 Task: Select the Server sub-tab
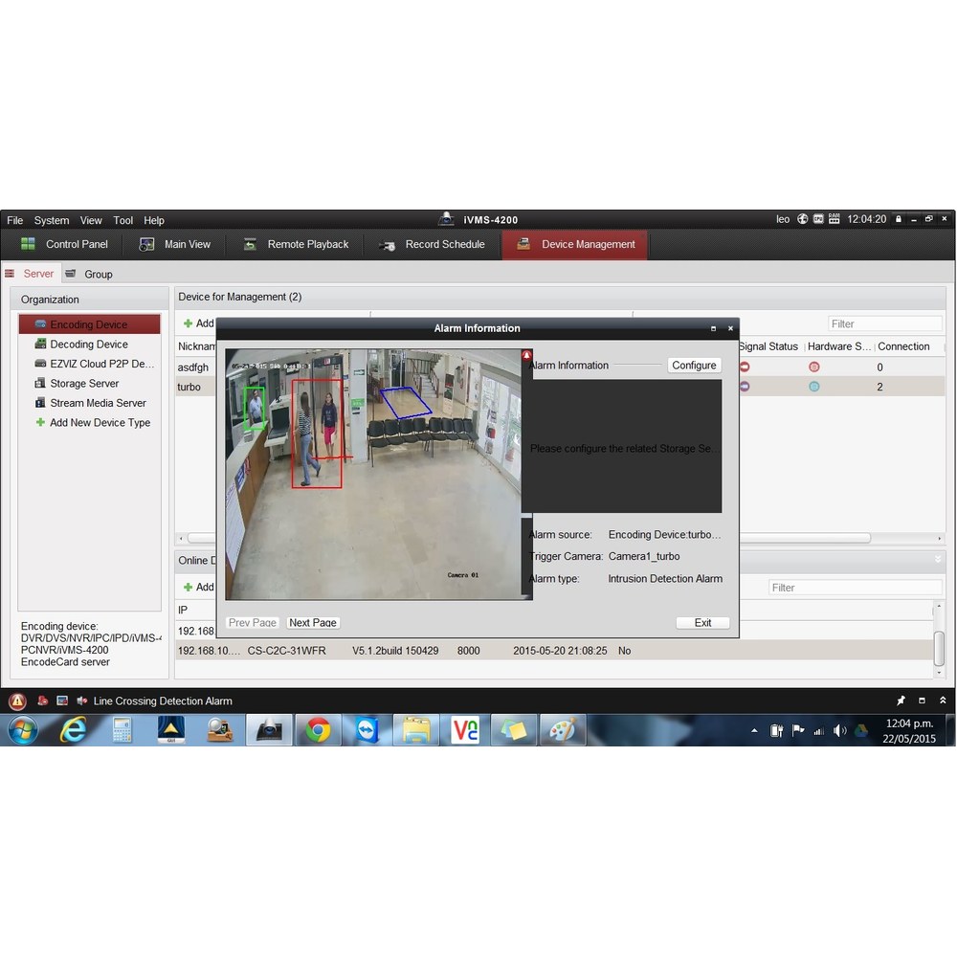30,274
